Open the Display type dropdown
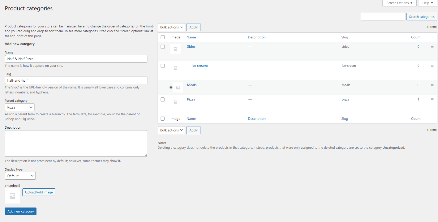This screenshot has width=438, height=222. click(20, 176)
